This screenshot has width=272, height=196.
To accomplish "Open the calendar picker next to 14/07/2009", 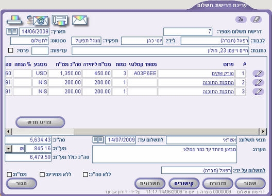I will [x=98, y=140].
